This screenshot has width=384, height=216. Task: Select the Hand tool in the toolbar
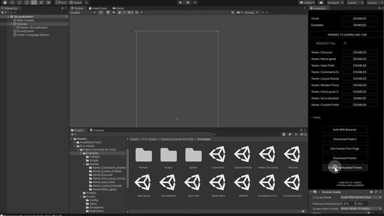(x=5, y=2)
